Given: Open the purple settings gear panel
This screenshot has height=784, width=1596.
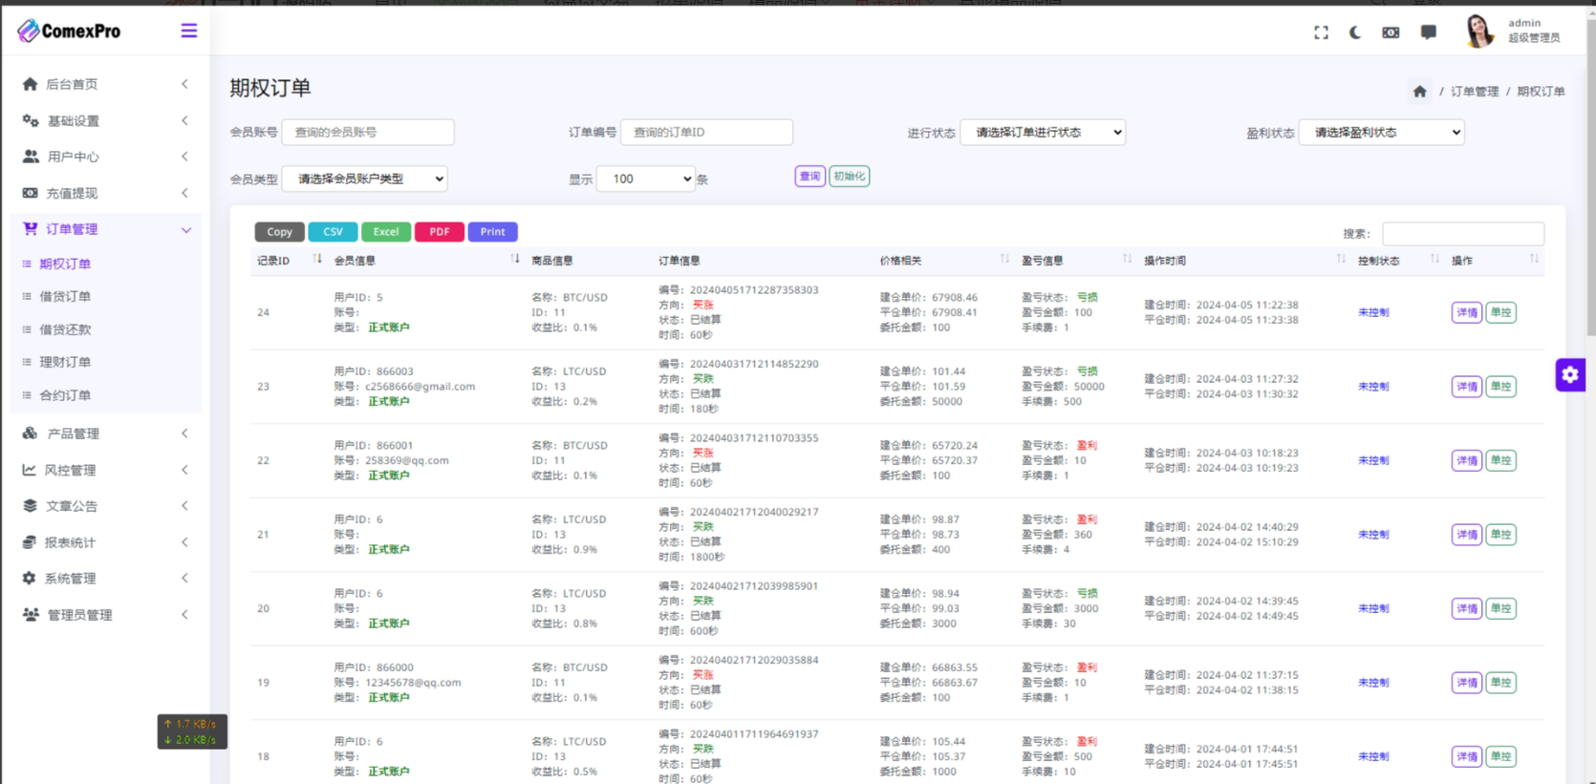Looking at the screenshot, I should [x=1570, y=375].
